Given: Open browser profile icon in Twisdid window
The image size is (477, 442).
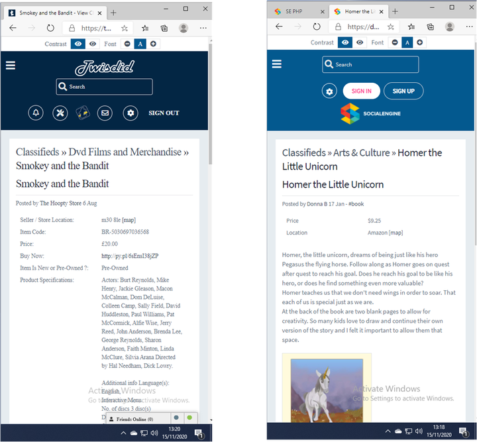Looking at the screenshot, I should [183, 28].
